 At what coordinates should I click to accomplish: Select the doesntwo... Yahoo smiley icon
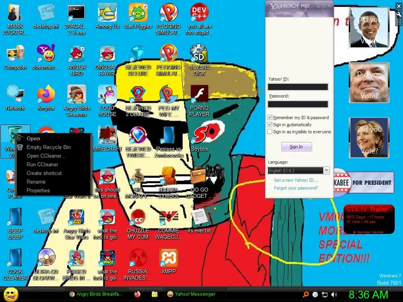(x=46, y=57)
